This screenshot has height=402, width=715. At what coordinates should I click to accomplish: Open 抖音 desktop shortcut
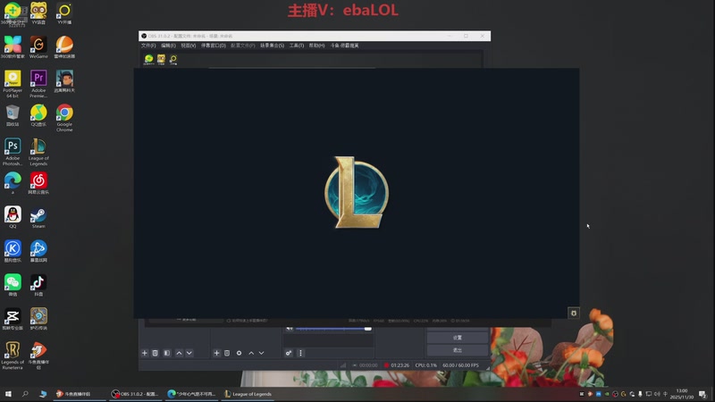point(38,285)
